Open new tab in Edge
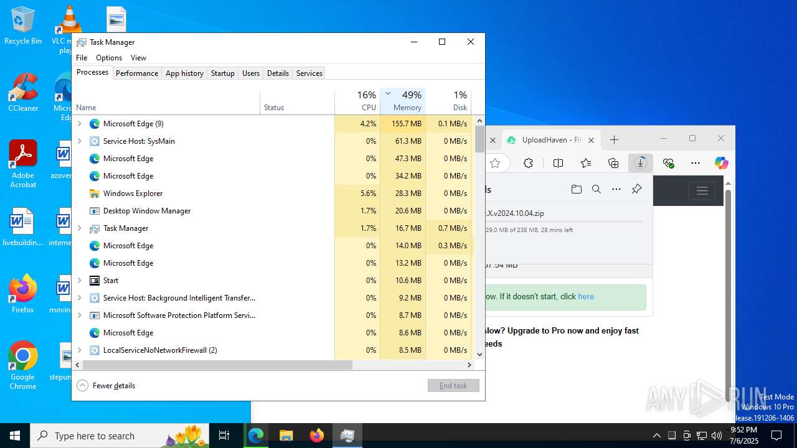 click(x=614, y=140)
